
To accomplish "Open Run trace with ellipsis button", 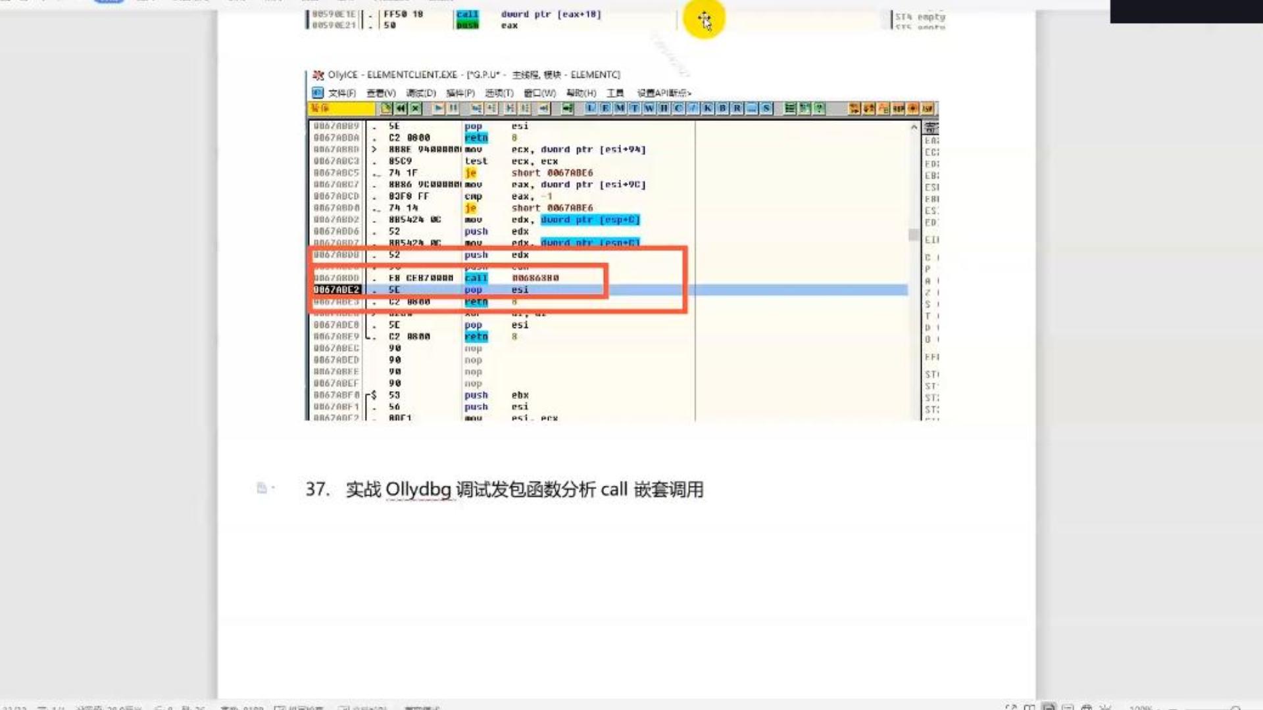I will point(751,108).
